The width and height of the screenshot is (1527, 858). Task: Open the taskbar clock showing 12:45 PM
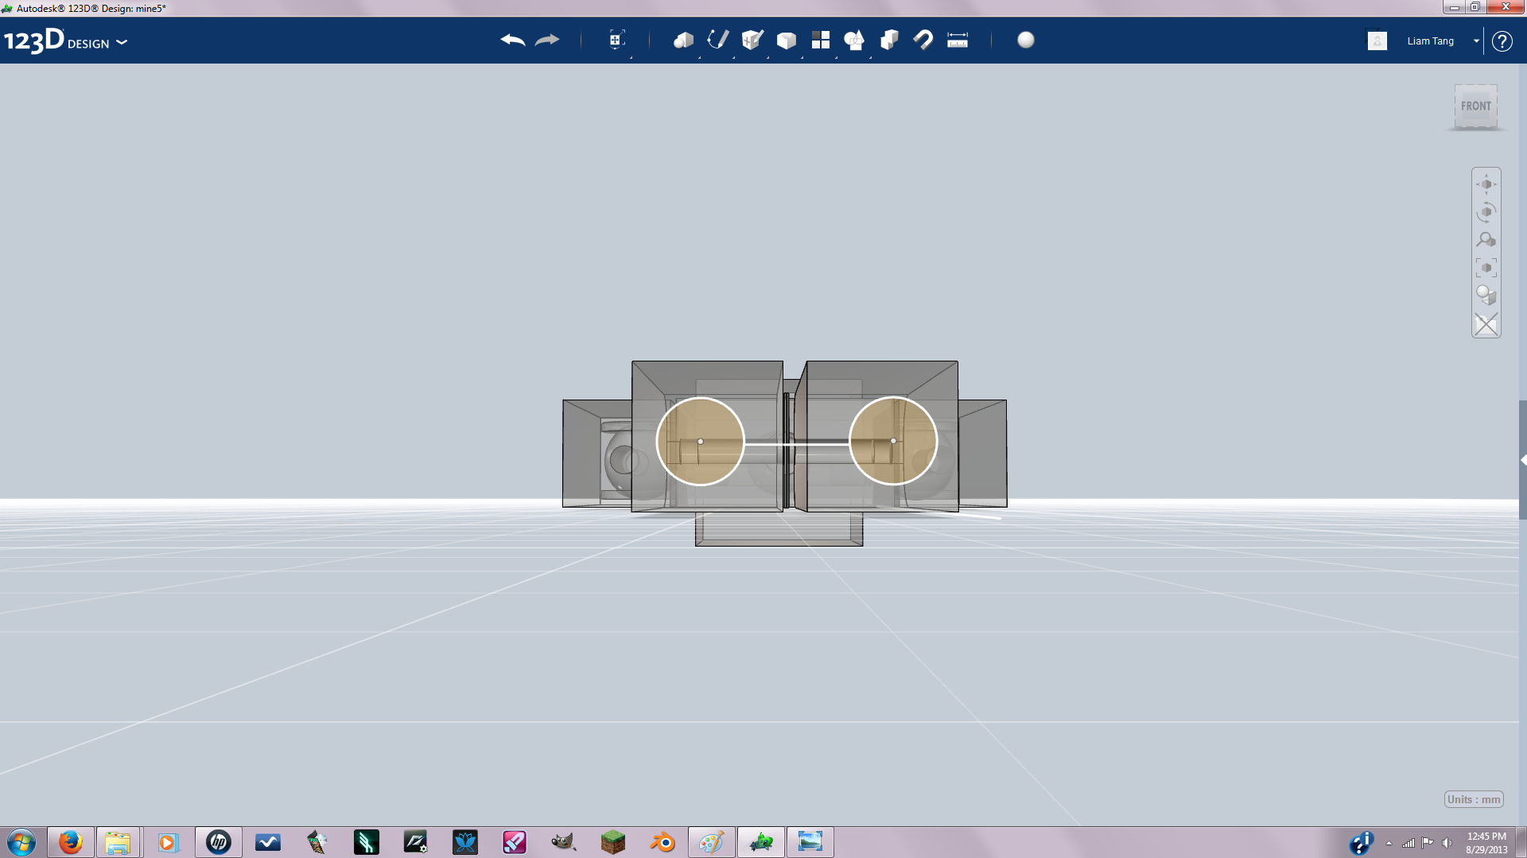1486,843
